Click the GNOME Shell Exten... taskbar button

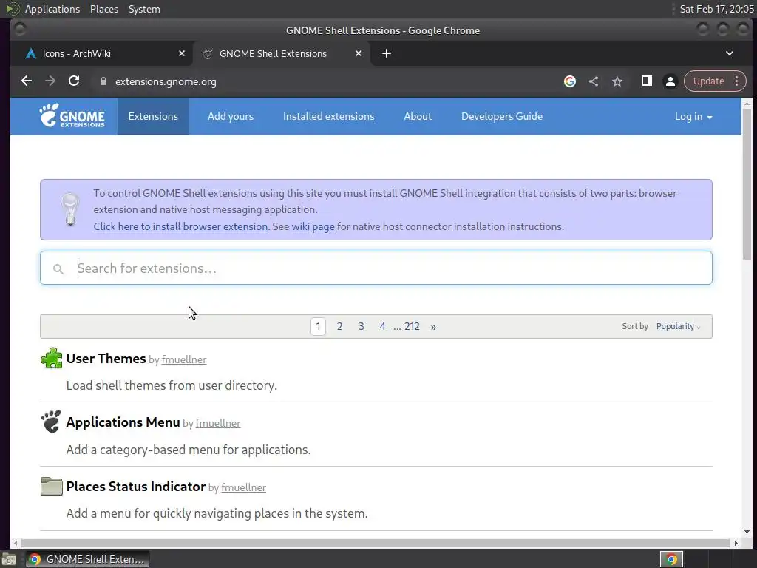88,559
